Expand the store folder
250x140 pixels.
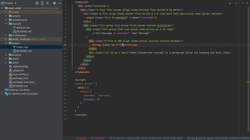[x=6, y=63]
